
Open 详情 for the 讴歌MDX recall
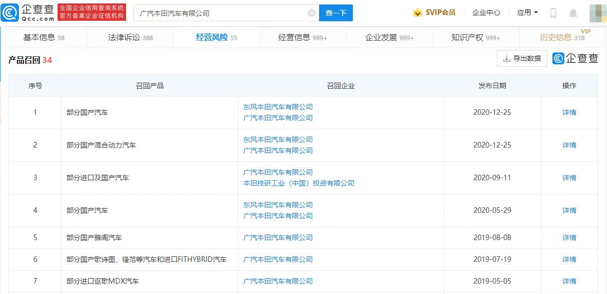click(x=569, y=281)
